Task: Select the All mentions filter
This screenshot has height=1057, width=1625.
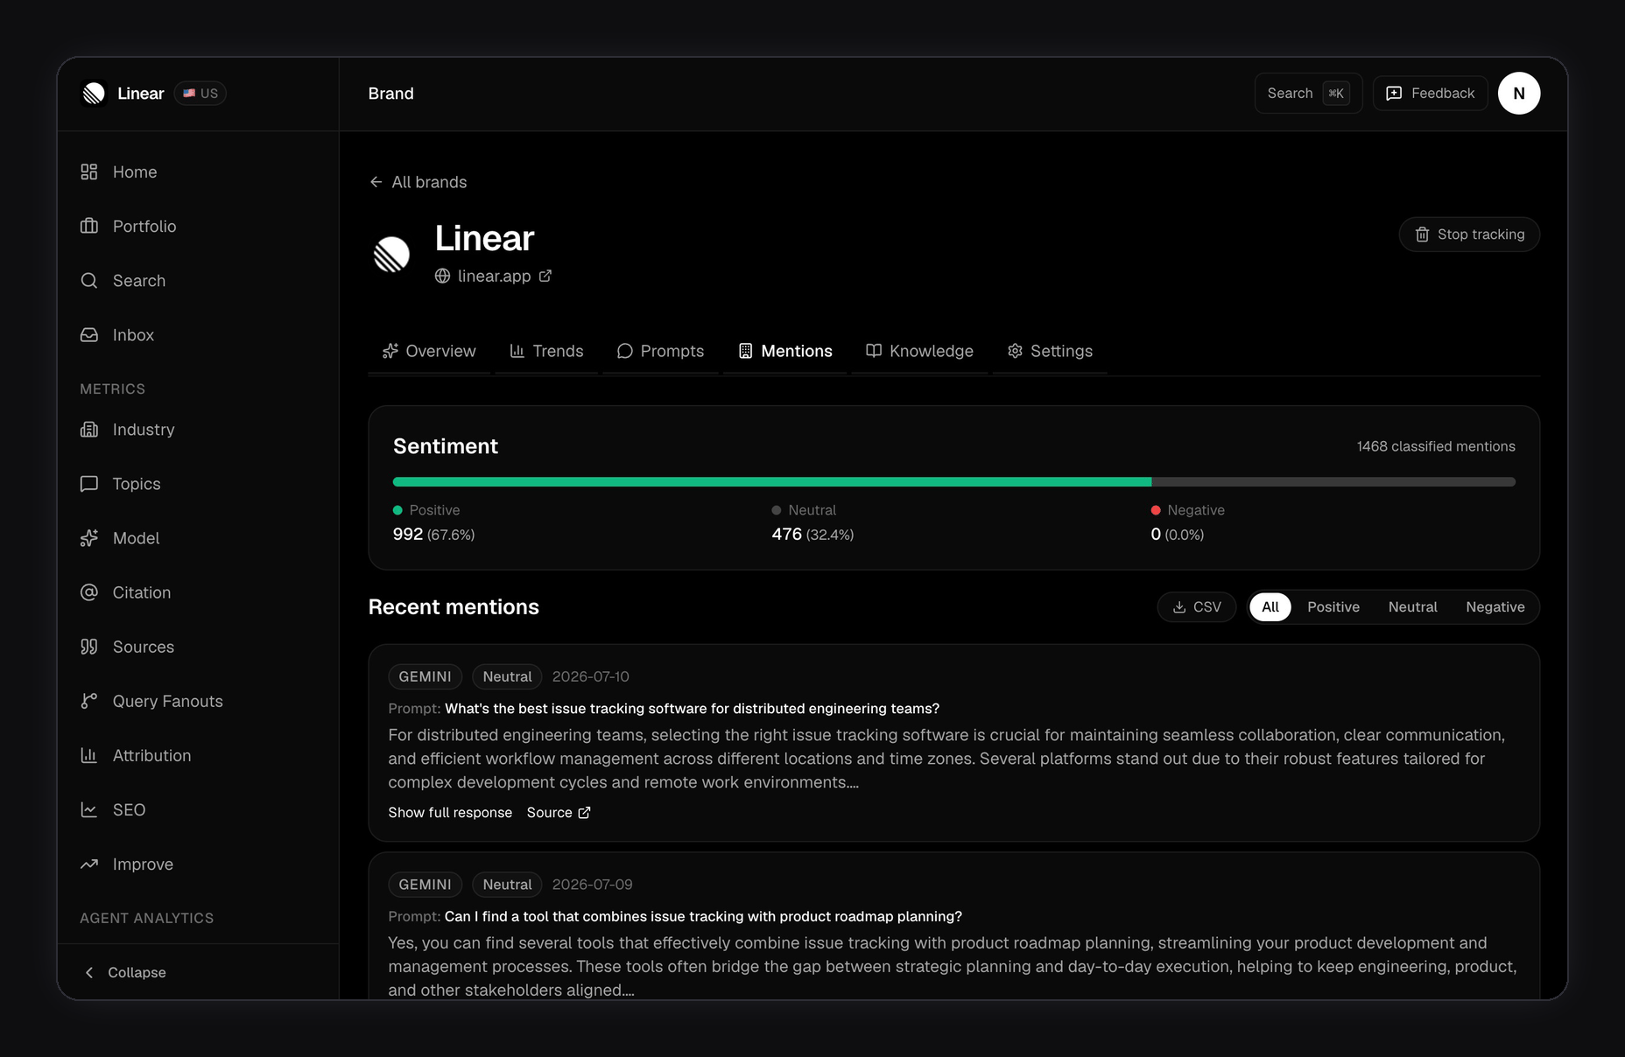Action: pyautogui.click(x=1270, y=607)
